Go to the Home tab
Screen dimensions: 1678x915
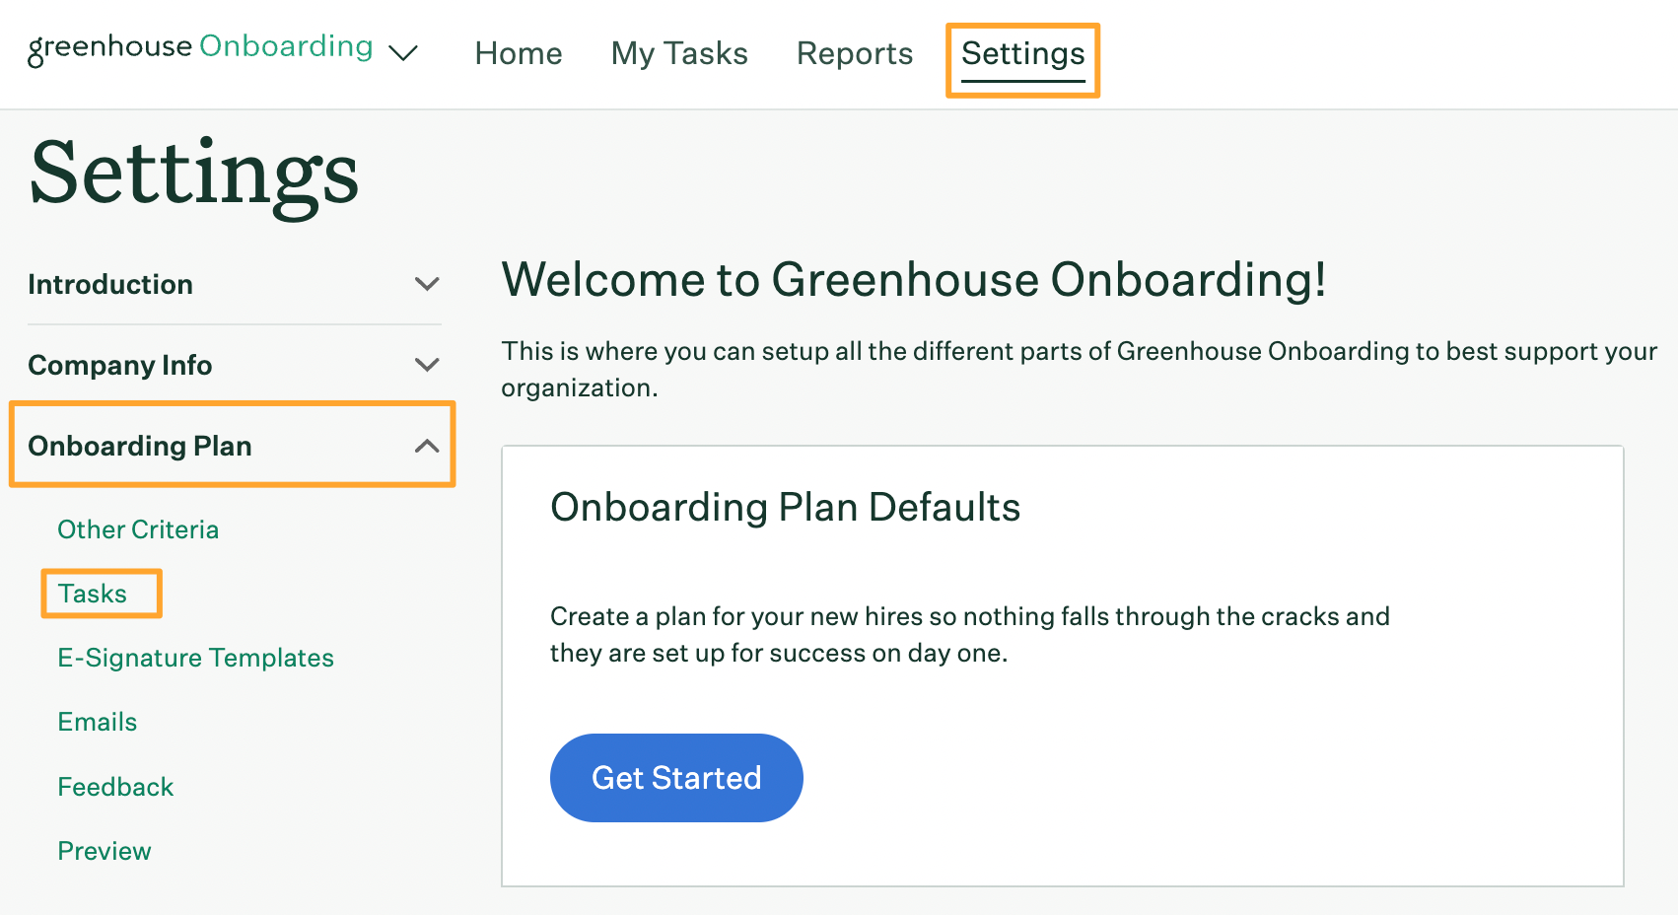[519, 53]
